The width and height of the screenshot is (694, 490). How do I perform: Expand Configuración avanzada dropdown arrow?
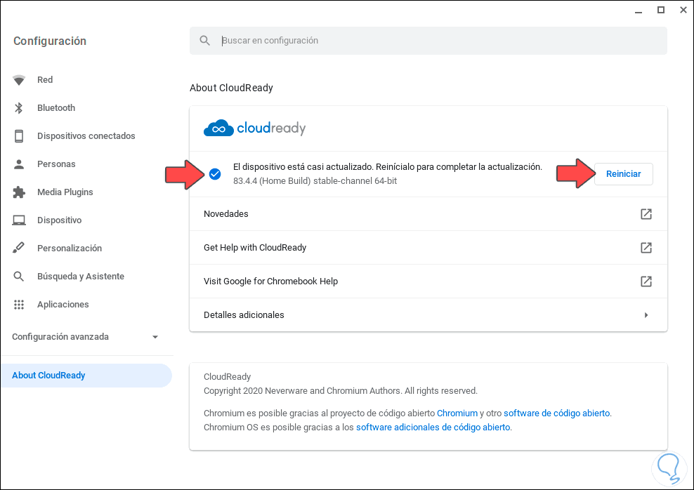tap(155, 337)
